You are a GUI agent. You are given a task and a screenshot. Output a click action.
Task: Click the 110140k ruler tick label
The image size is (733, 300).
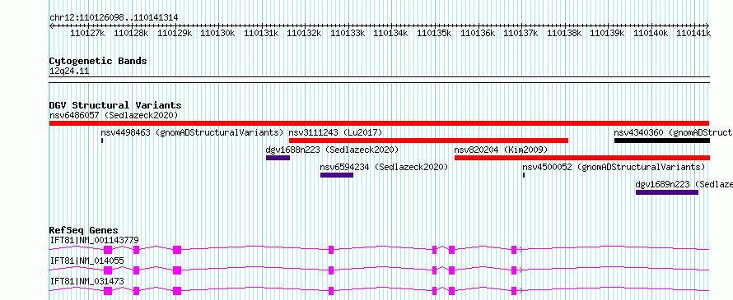pos(651,34)
